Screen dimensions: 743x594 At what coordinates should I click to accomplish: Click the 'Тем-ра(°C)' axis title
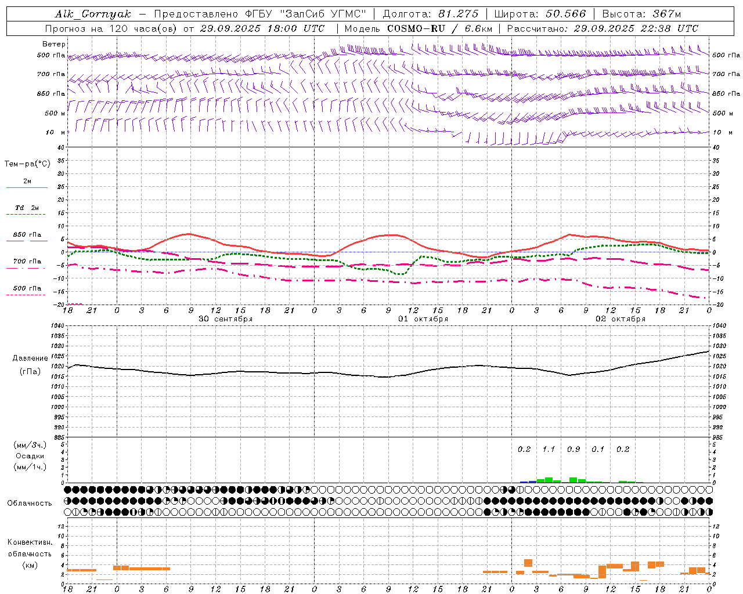27,164
